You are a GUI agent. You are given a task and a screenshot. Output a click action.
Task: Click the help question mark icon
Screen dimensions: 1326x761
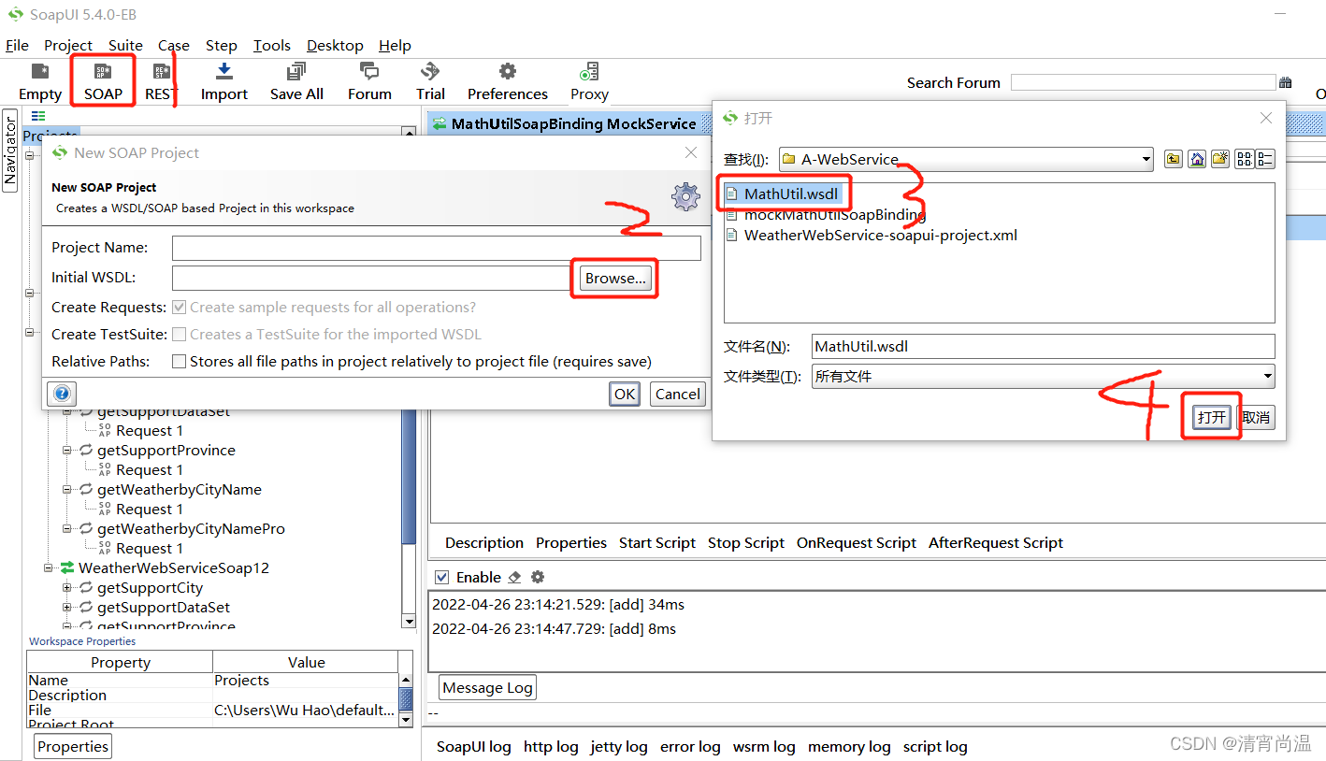point(61,393)
